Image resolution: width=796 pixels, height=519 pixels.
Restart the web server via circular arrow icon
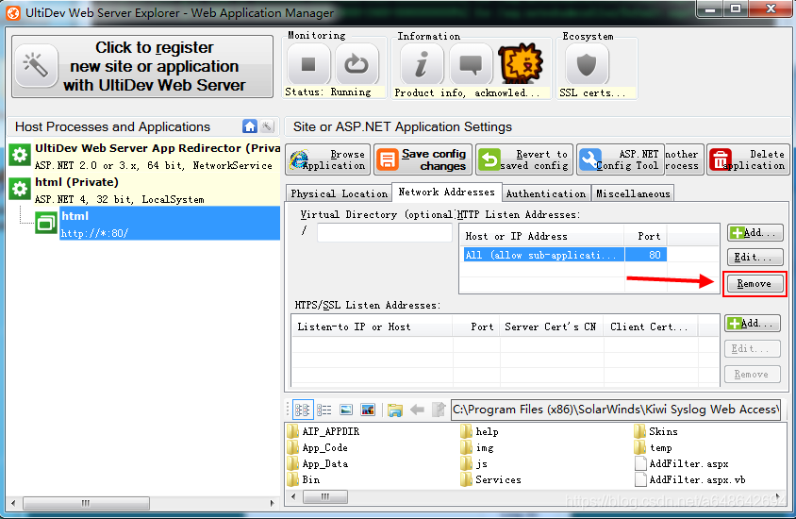tap(357, 64)
